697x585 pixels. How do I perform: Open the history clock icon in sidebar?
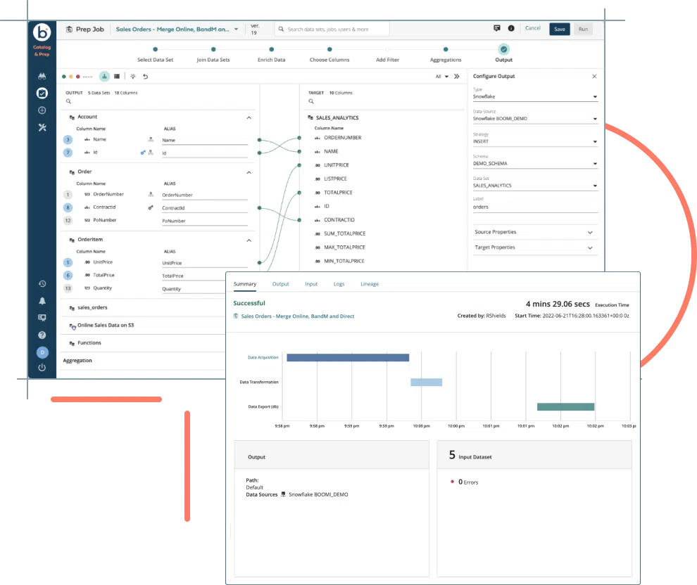point(42,283)
